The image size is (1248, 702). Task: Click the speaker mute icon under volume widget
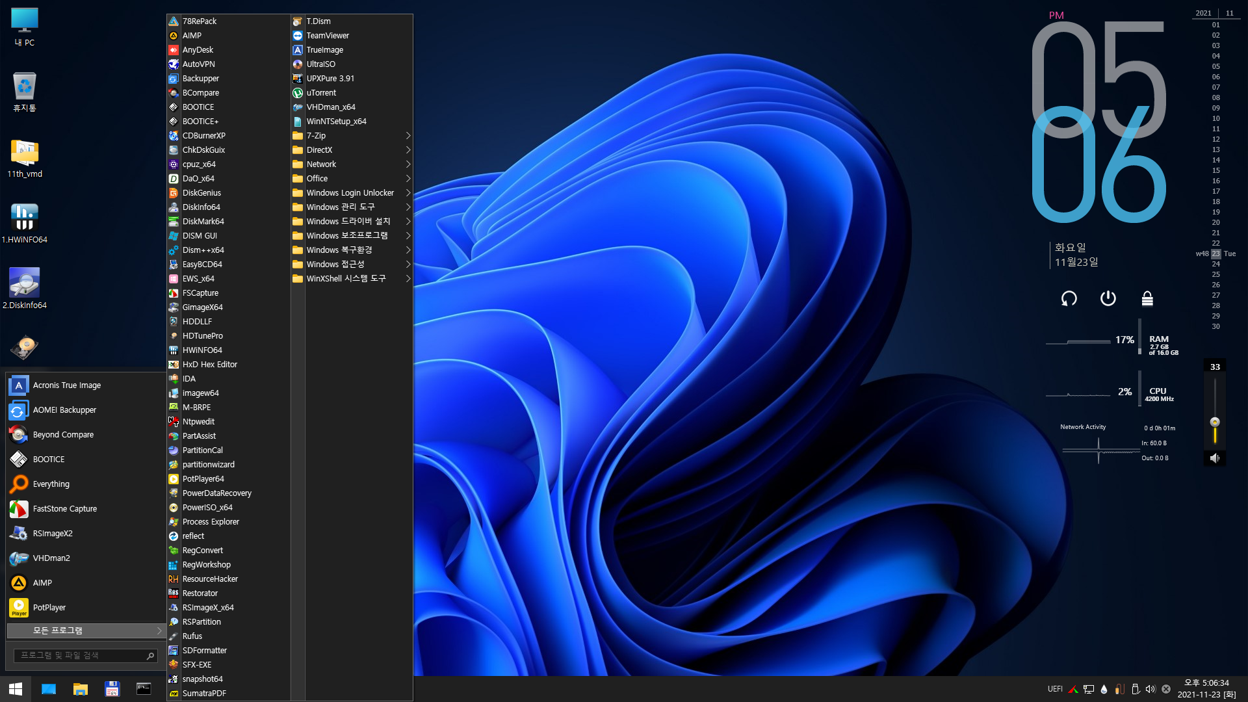pyautogui.click(x=1215, y=458)
